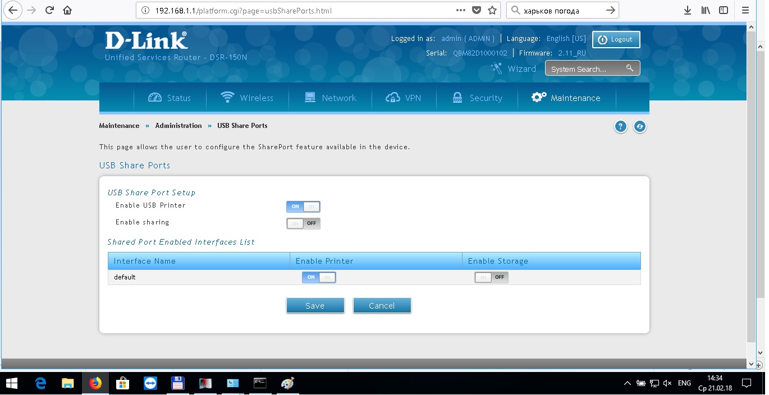
Task: Open the Firefox library
Action: tap(706, 10)
